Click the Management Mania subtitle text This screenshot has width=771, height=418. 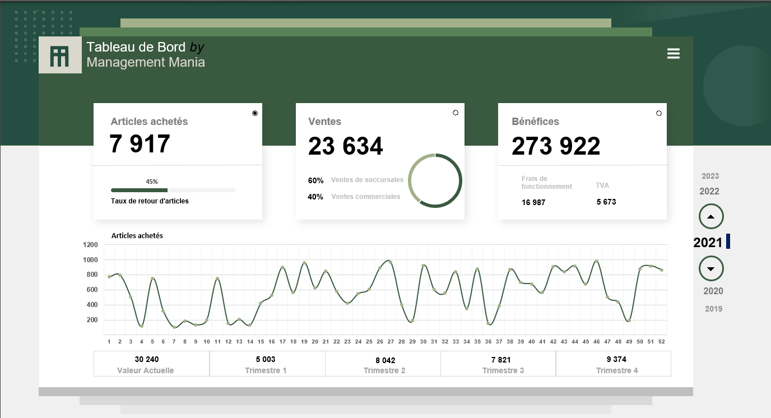click(x=146, y=62)
